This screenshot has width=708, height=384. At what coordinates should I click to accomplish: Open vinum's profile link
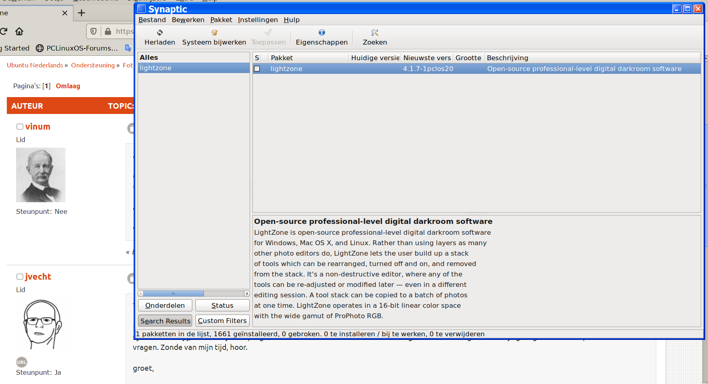38,127
